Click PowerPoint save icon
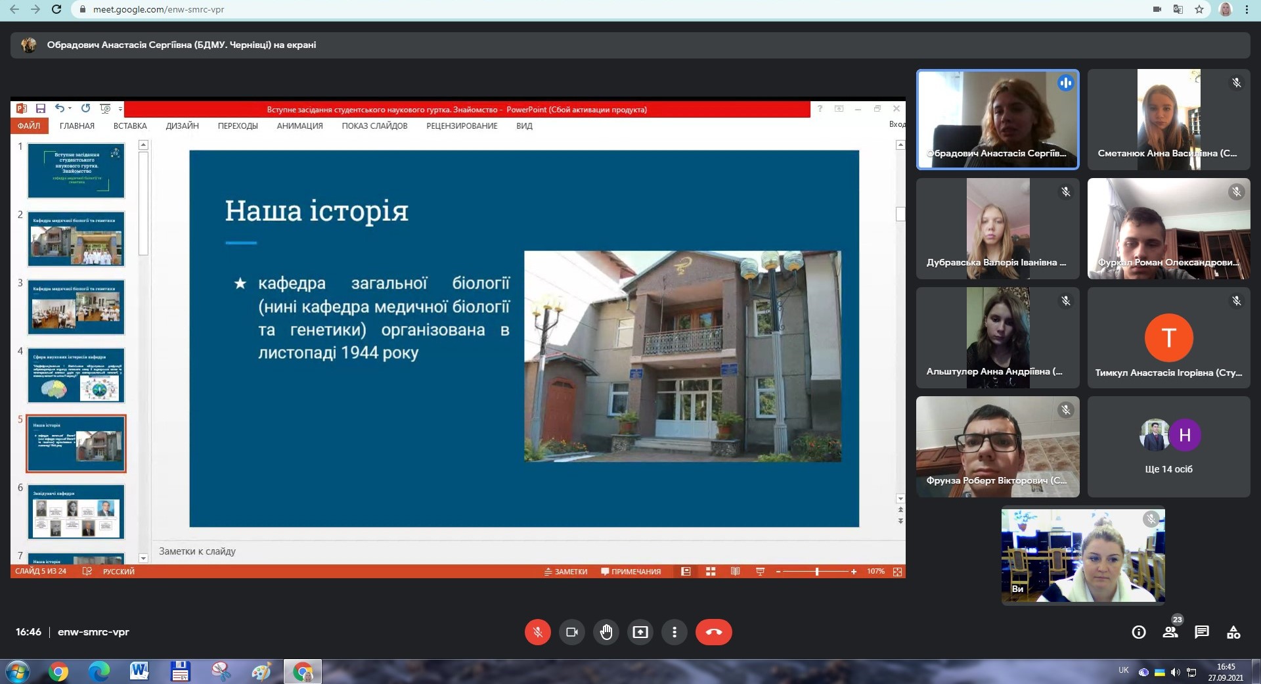1261x684 pixels. click(x=41, y=108)
